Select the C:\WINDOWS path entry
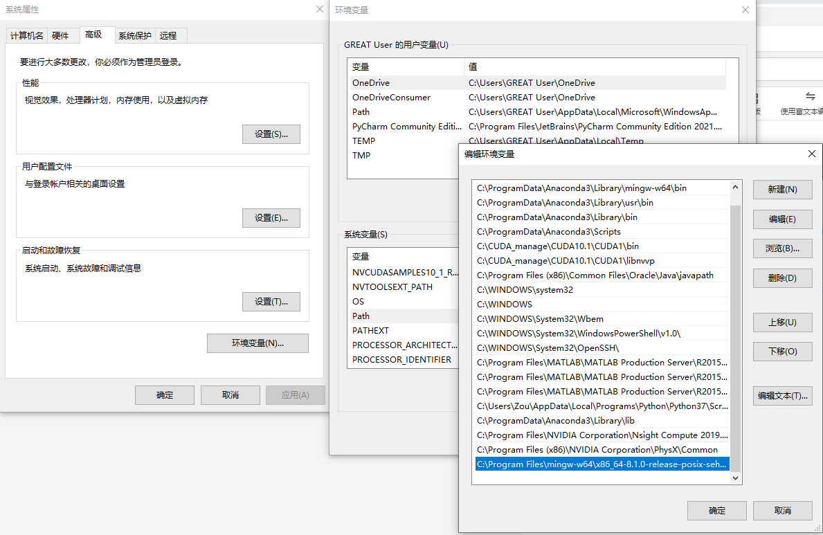823x535 pixels. (x=602, y=305)
